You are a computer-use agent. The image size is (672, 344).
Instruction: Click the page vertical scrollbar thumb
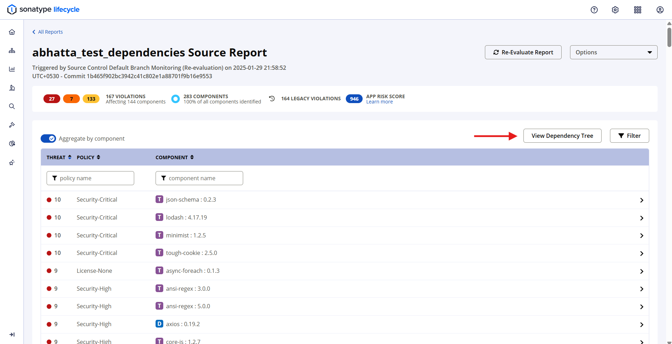669,37
